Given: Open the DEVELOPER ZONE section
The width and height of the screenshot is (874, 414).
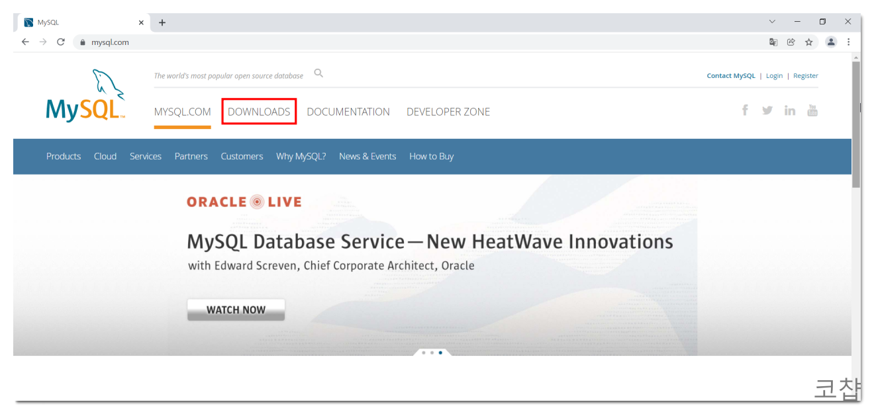Looking at the screenshot, I should point(448,112).
